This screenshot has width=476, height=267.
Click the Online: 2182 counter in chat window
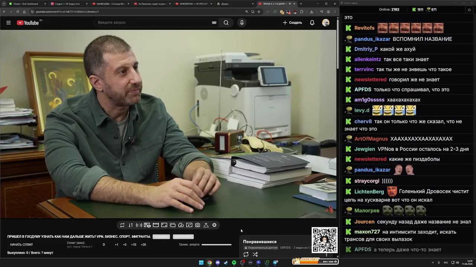[x=389, y=10]
